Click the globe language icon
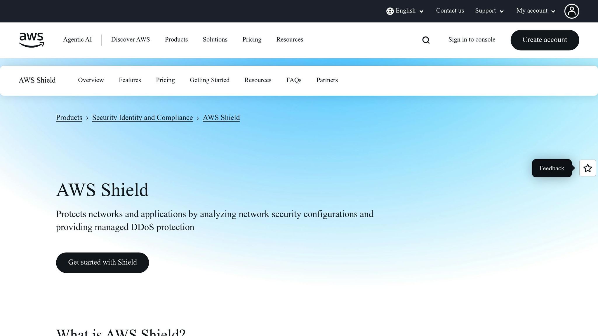 click(390, 11)
